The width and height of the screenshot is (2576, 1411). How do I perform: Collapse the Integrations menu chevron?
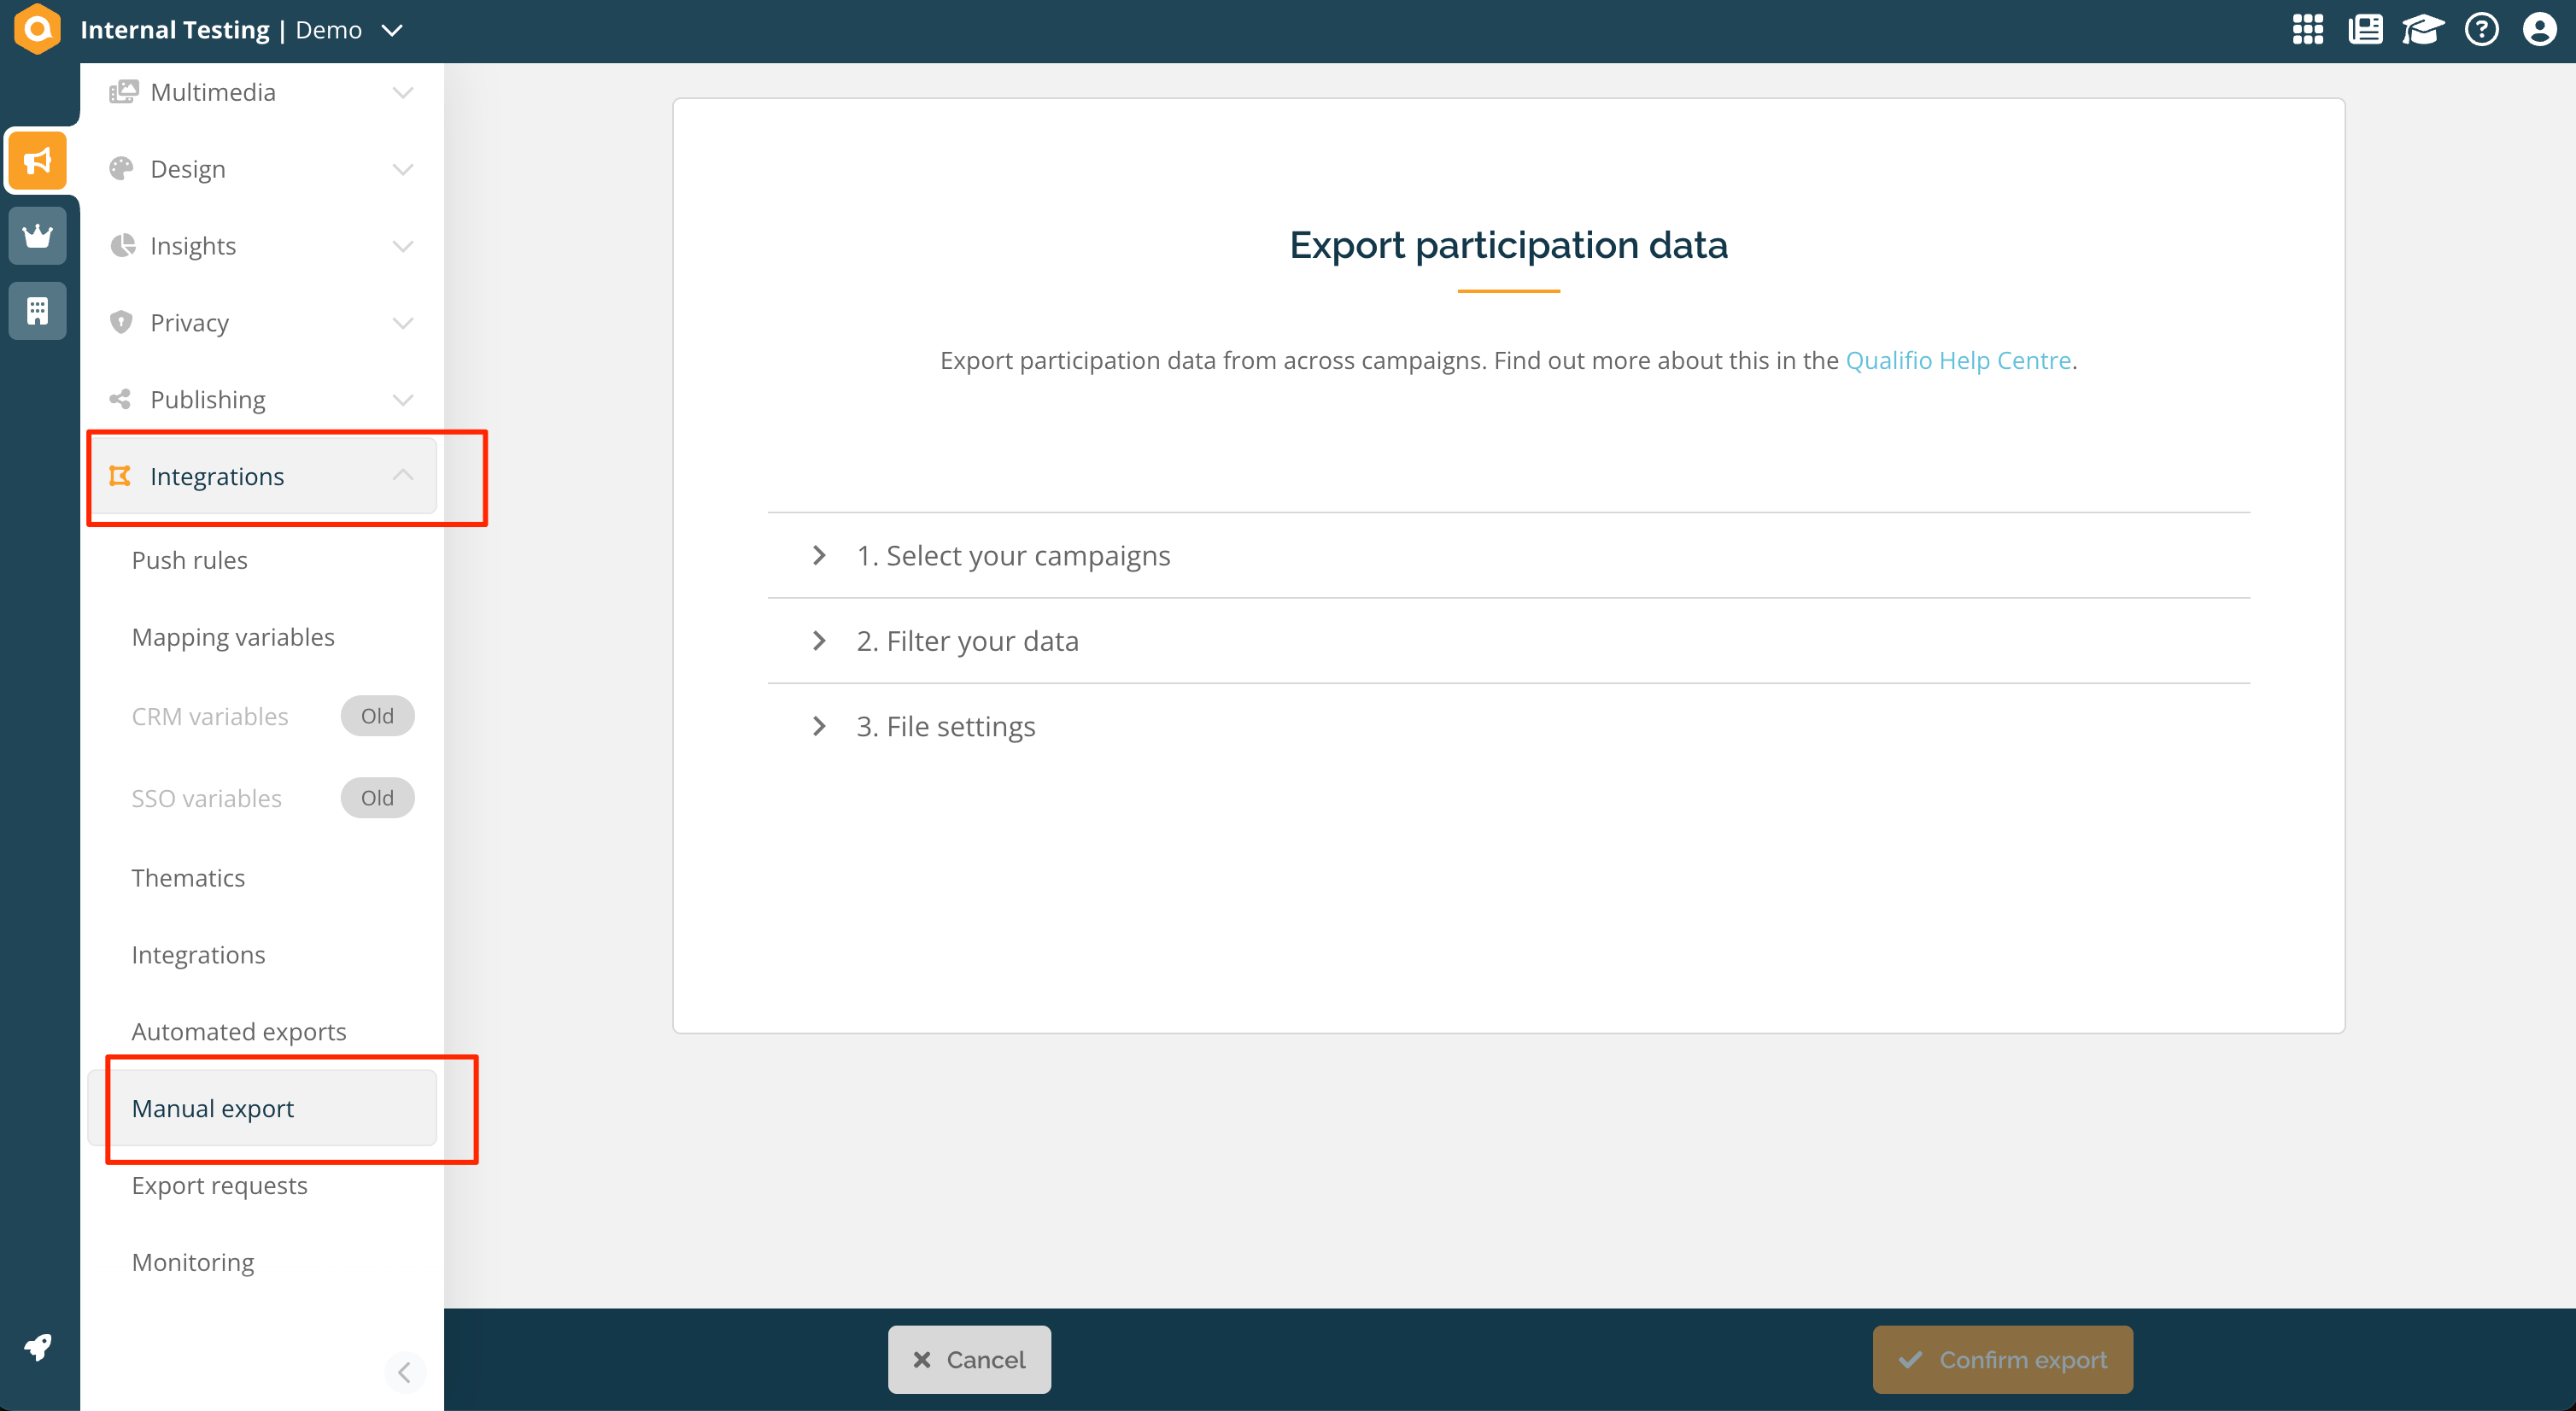click(x=403, y=475)
